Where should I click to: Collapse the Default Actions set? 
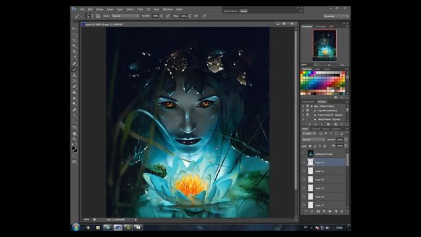(x=312, y=106)
